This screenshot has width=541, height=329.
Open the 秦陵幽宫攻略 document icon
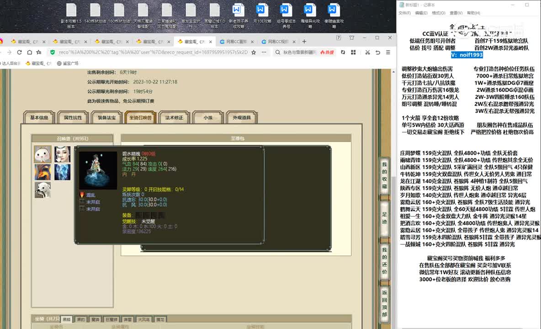pos(333,16)
